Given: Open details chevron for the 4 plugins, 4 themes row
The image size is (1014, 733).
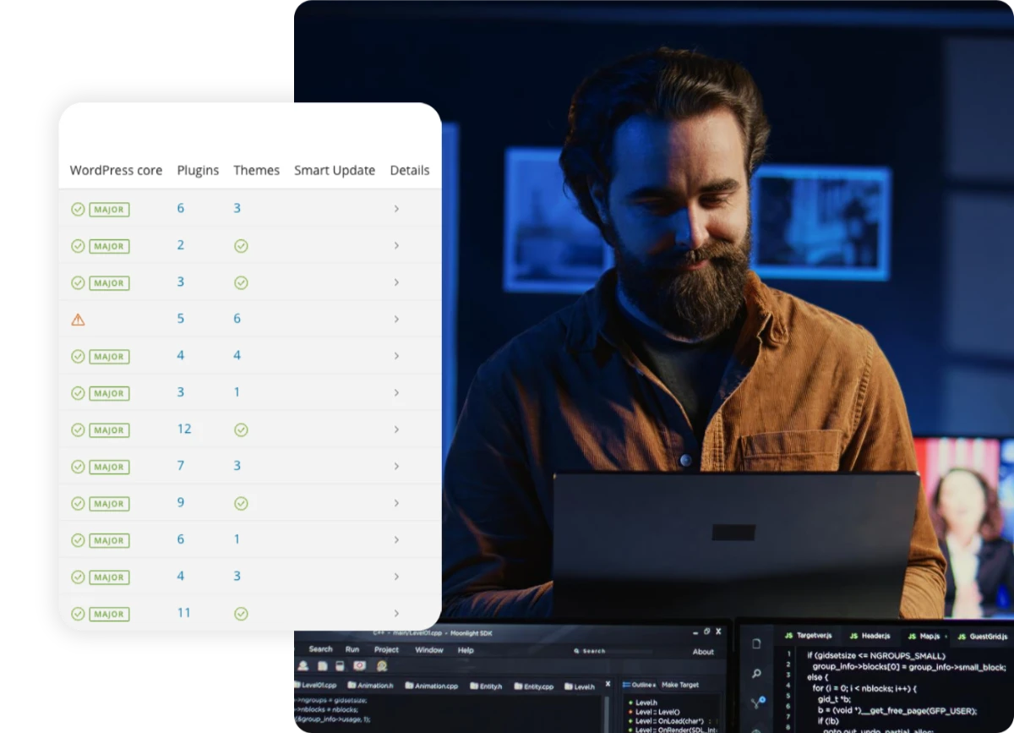Looking at the screenshot, I should click(x=396, y=357).
